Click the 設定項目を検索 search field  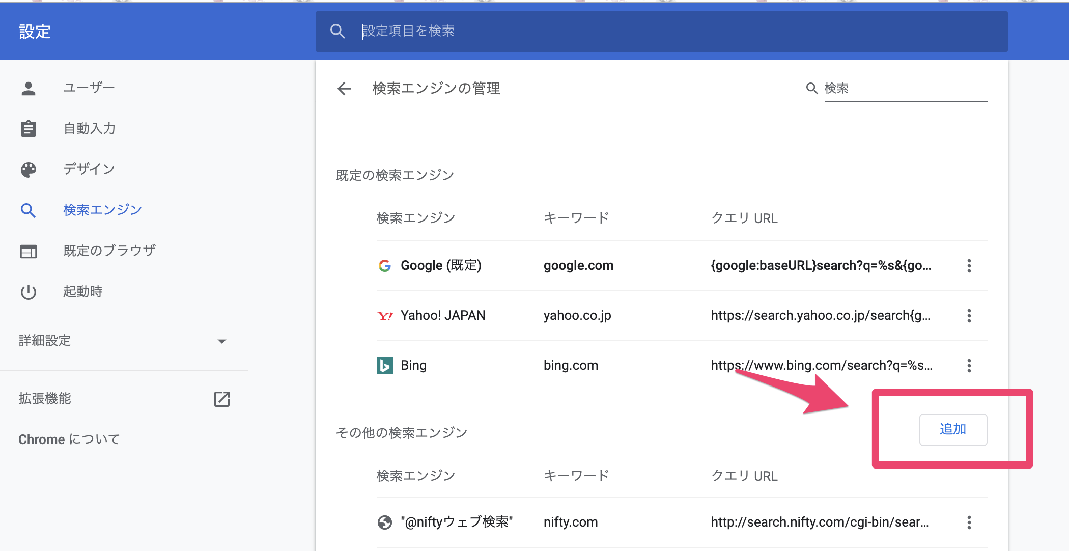point(662,32)
